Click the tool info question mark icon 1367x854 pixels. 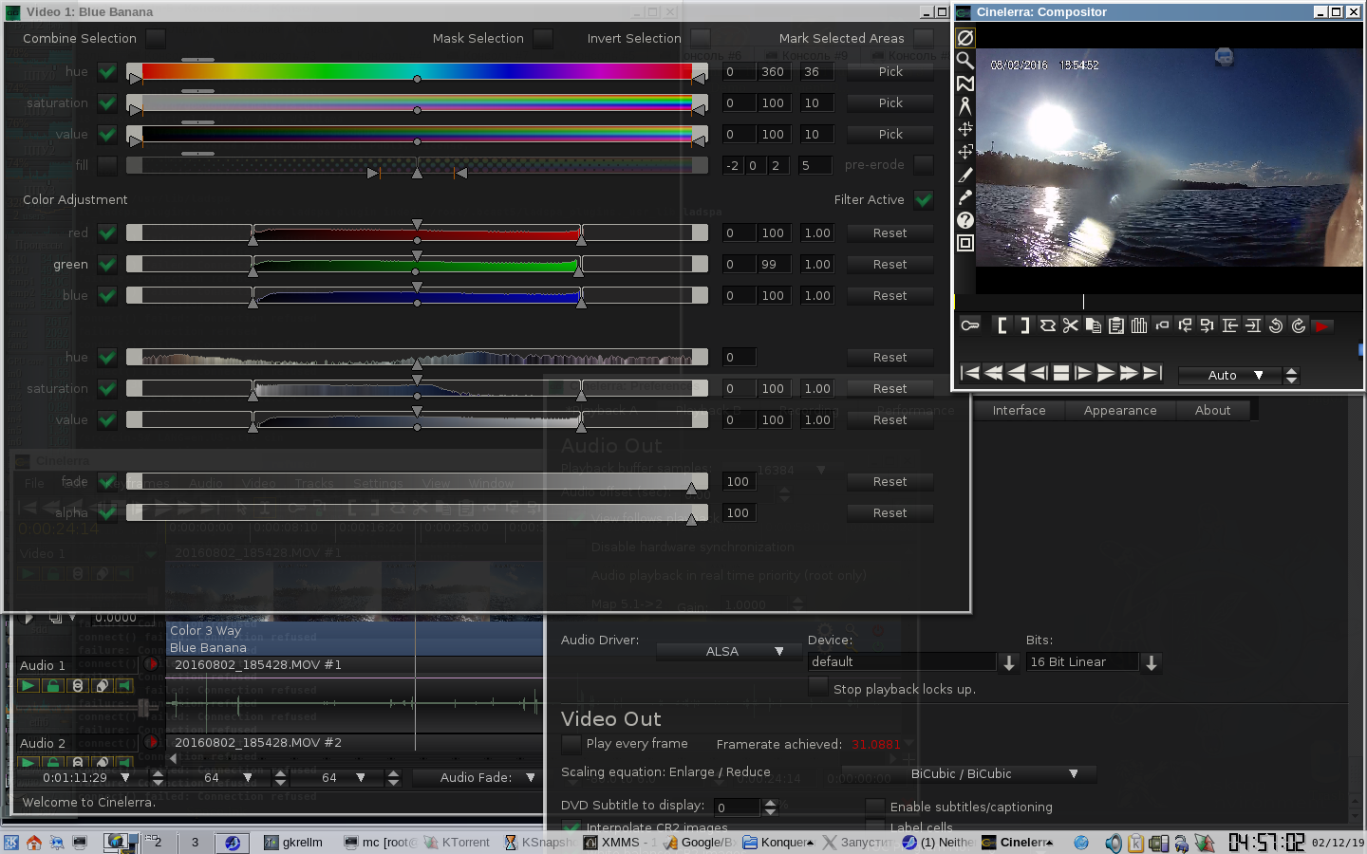[x=965, y=220]
